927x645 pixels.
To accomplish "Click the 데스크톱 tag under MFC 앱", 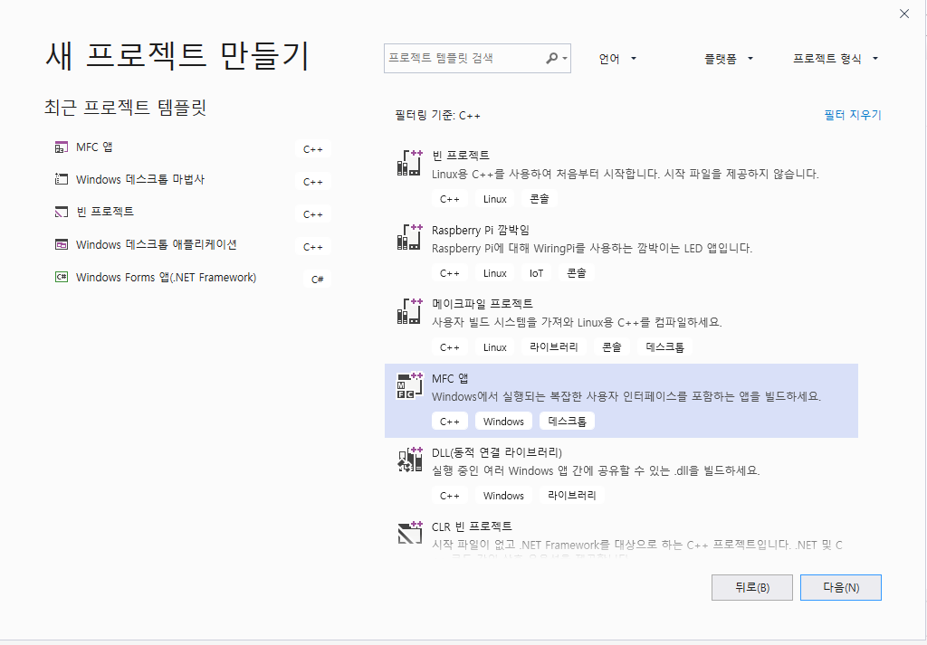I will click(567, 422).
